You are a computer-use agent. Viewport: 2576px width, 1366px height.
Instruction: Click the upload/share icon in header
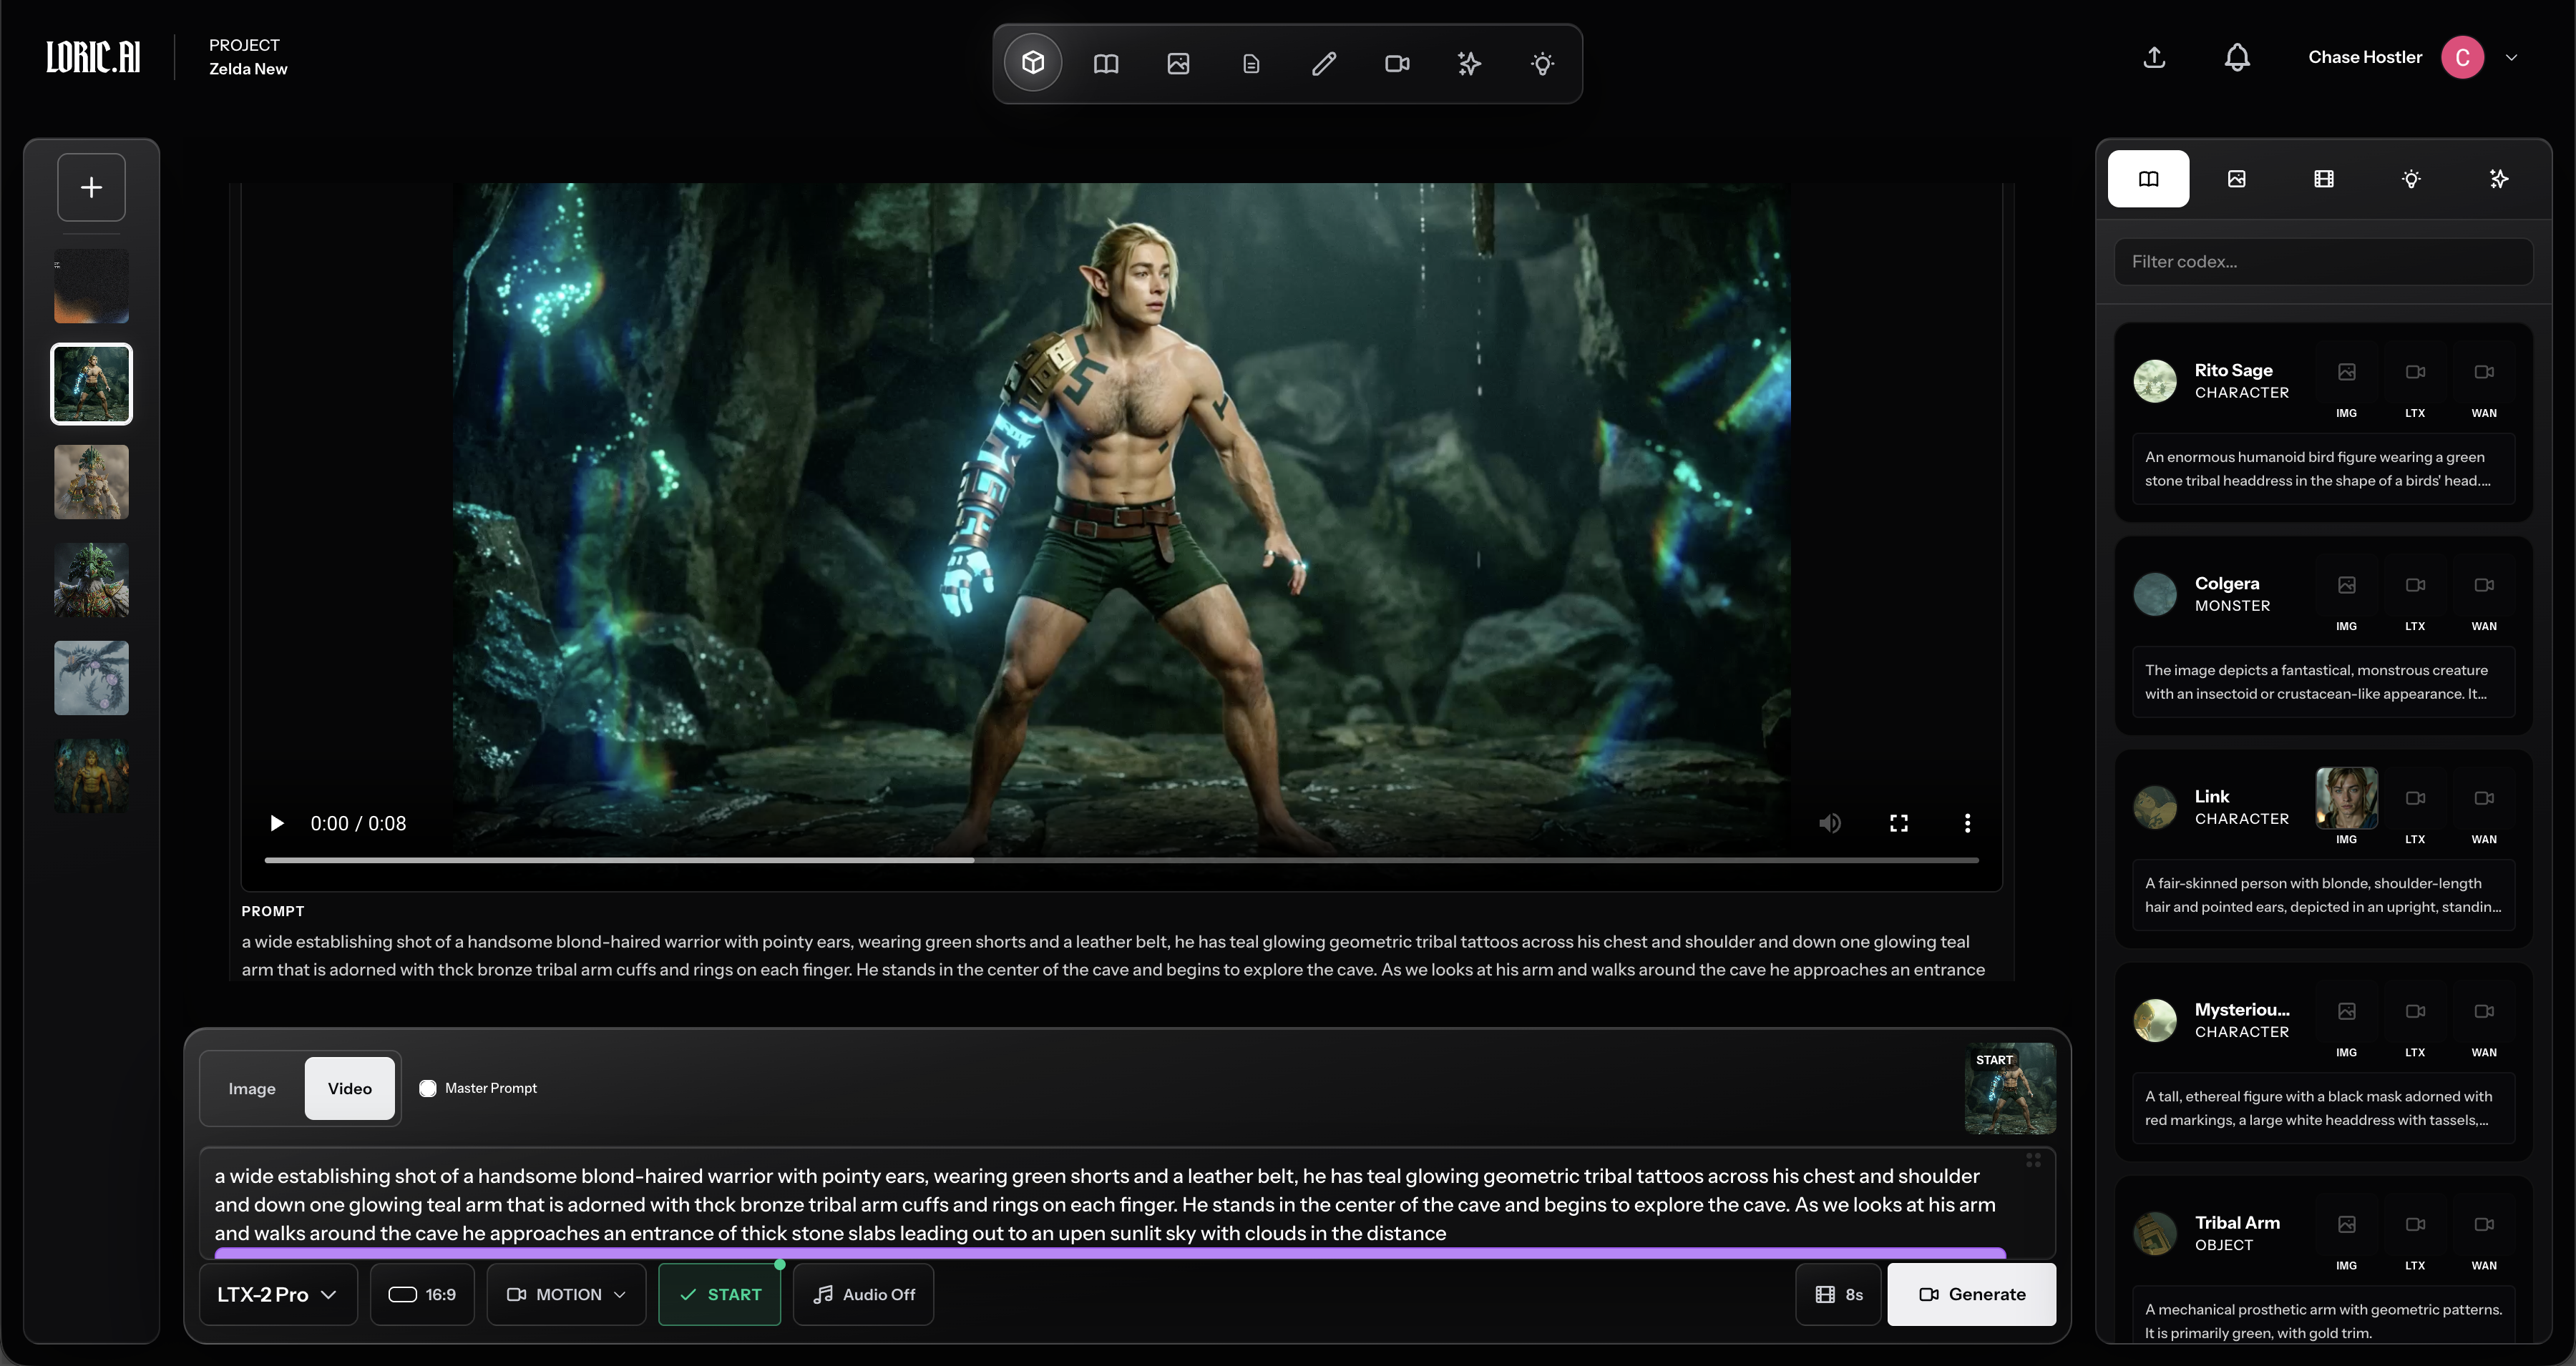pos(2155,57)
